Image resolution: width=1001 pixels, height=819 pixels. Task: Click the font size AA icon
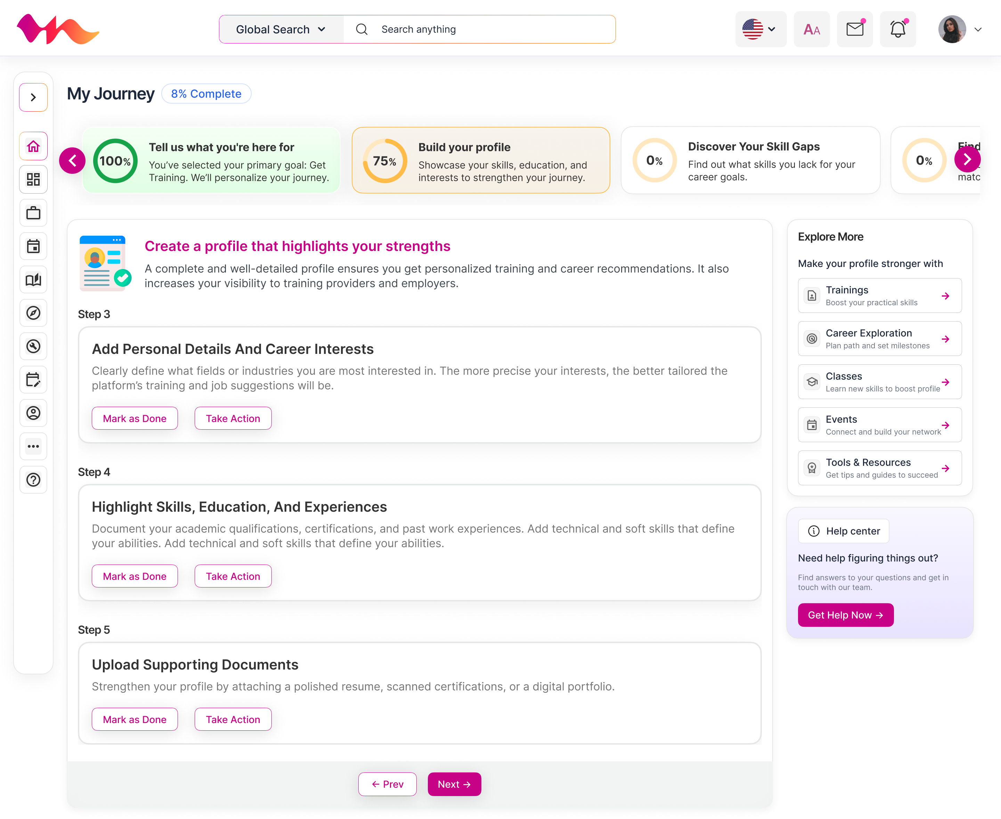(x=811, y=29)
